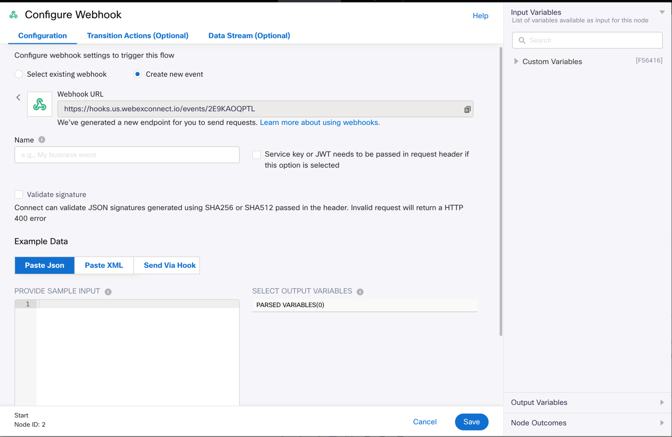This screenshot has height=437, width=672.
Task: Copy the webhook URL to clipboard
Action: [x=467, y=109]
